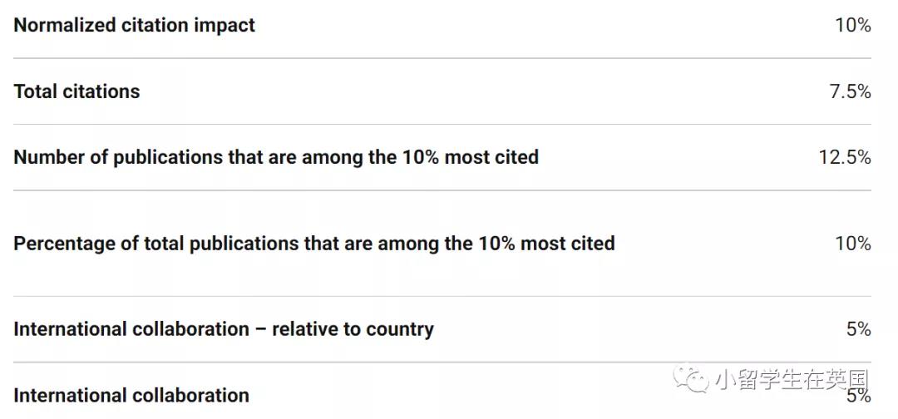Click the 10% value for Normalized citation impact
Viewport: 898px width, 419px height.
point(853,25)
